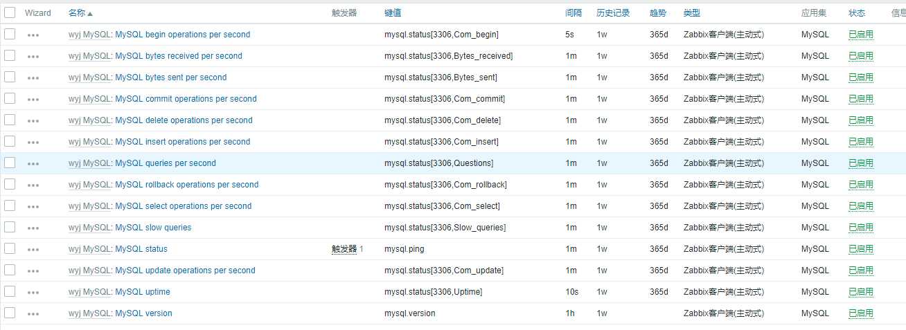Open MySQL update operations per second item
This screenshot has height=330, width=906.
(x=185, y=271)
